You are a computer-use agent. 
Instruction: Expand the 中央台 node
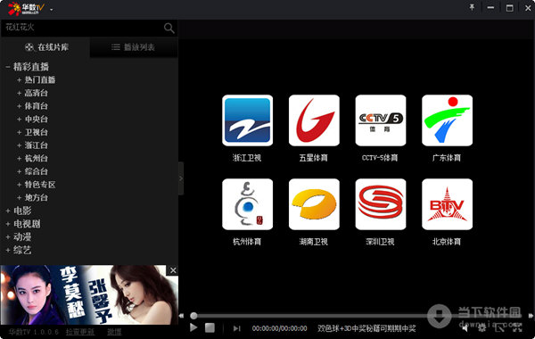point(19,120)
